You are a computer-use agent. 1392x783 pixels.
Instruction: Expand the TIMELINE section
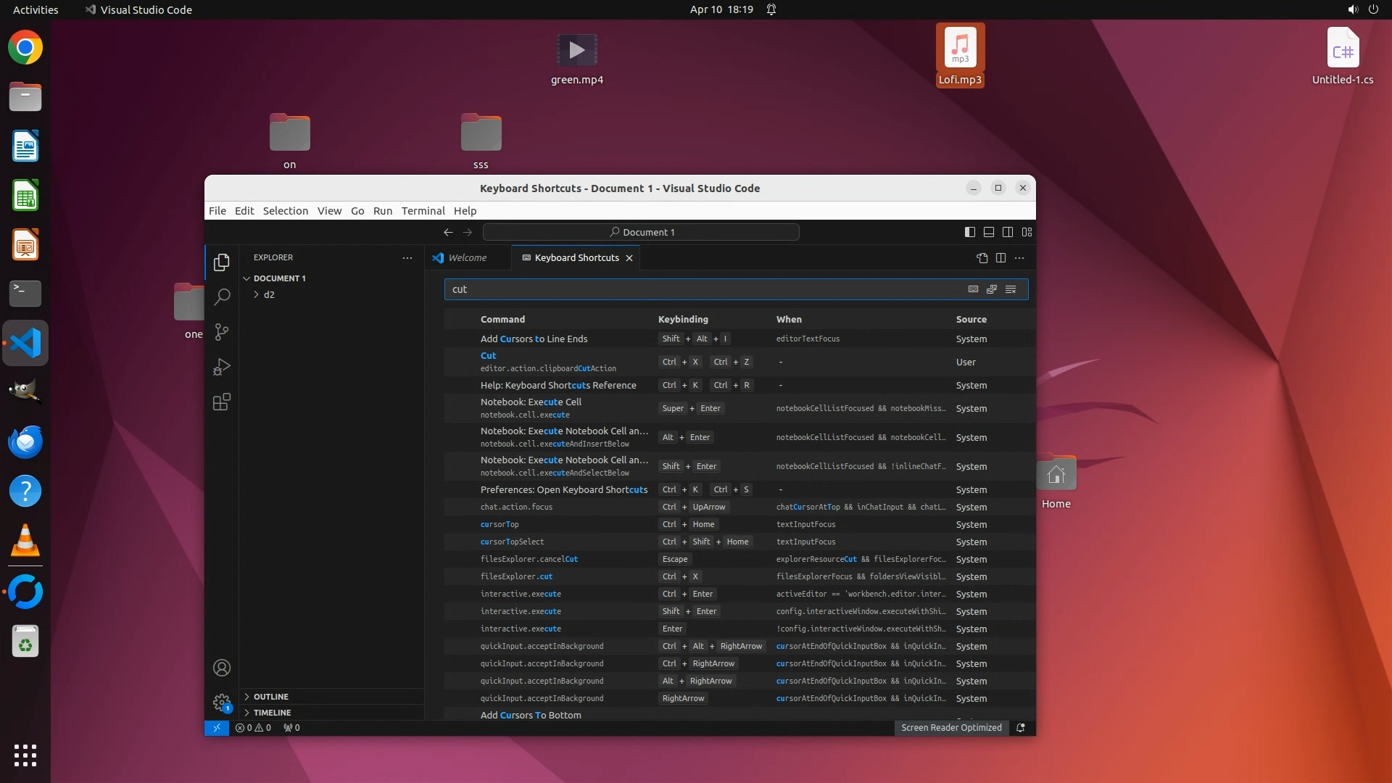click(272, 713)
